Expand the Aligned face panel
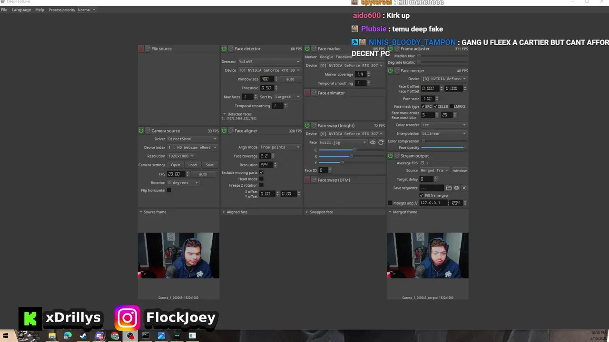 (224, 212)
